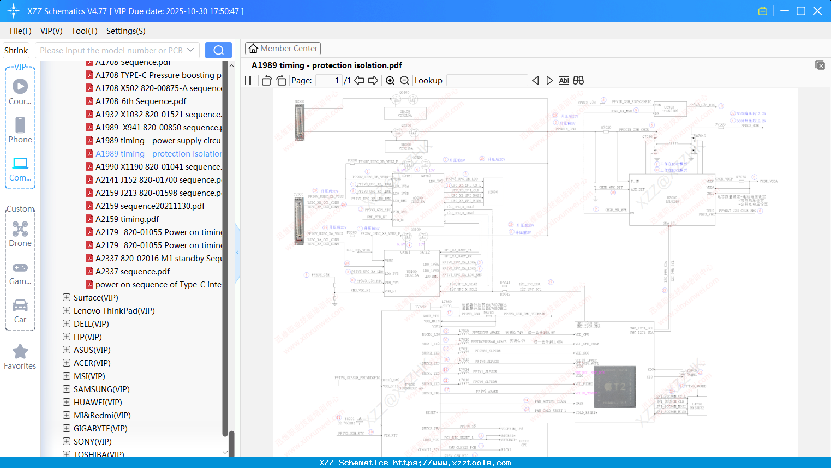The image size is (831, 468).
Task: Show the Favorites list
Action: (x=20, y=357)
